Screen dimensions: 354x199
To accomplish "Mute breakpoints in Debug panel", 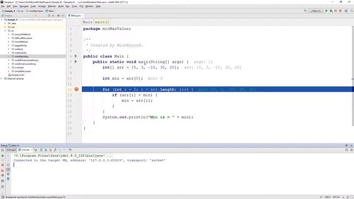I will pos(3,175).
